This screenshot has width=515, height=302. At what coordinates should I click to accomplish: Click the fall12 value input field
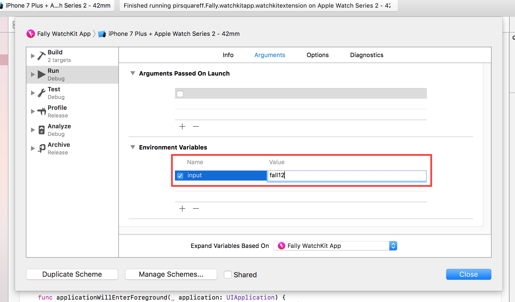(x=347, y=176)
